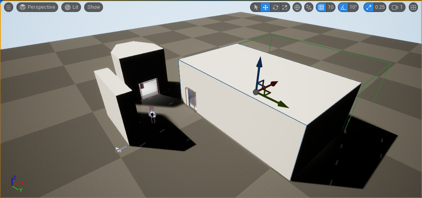Activate the Translate move tool

click(x=265, y=7)
